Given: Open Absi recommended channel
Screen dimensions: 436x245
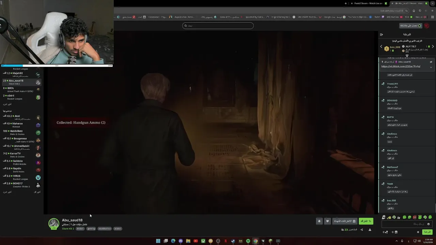Looking at the screenshot, I should (22, 117).
